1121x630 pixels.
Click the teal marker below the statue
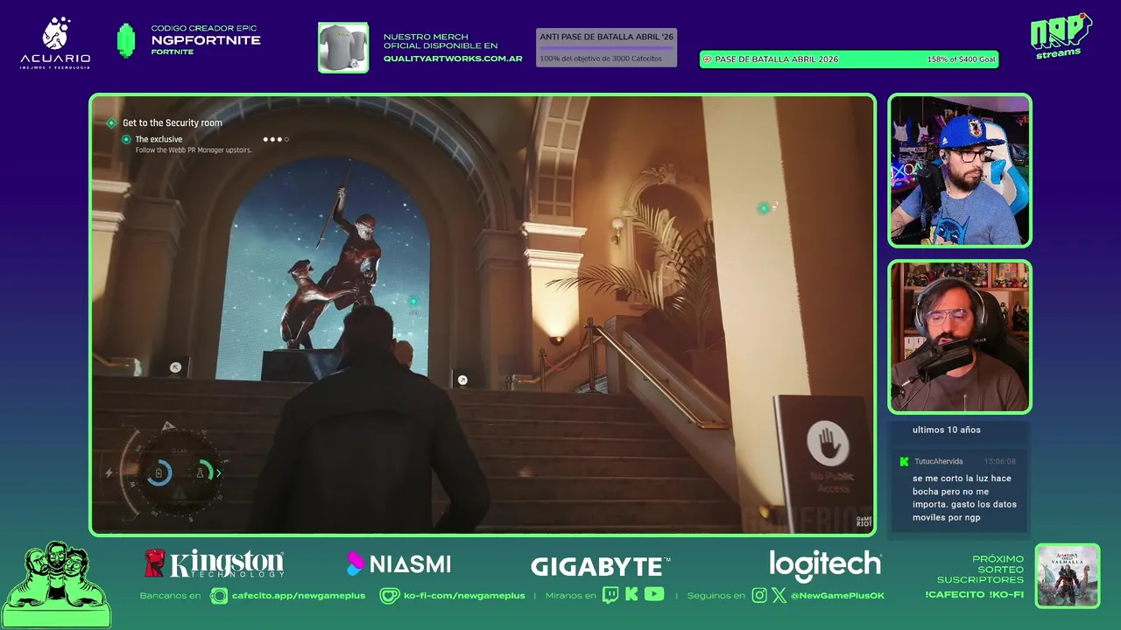414,303
